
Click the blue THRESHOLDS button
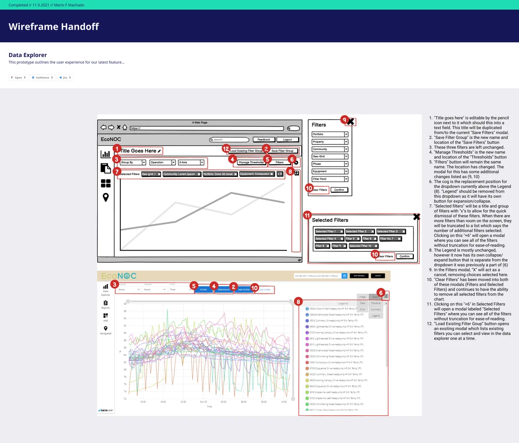224,290
